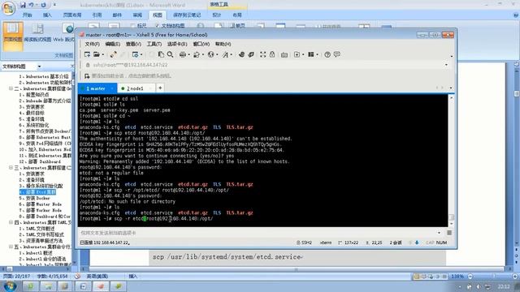Click the globe encoding icon in Xshell
The height and width of the screenshot is (292, 520).
click(x=210, y=54)
